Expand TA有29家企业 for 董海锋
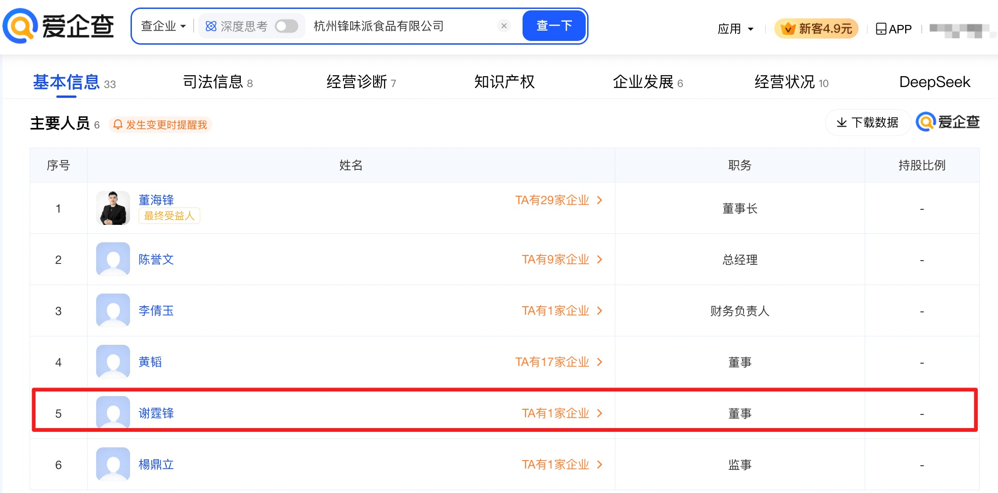 559,200
